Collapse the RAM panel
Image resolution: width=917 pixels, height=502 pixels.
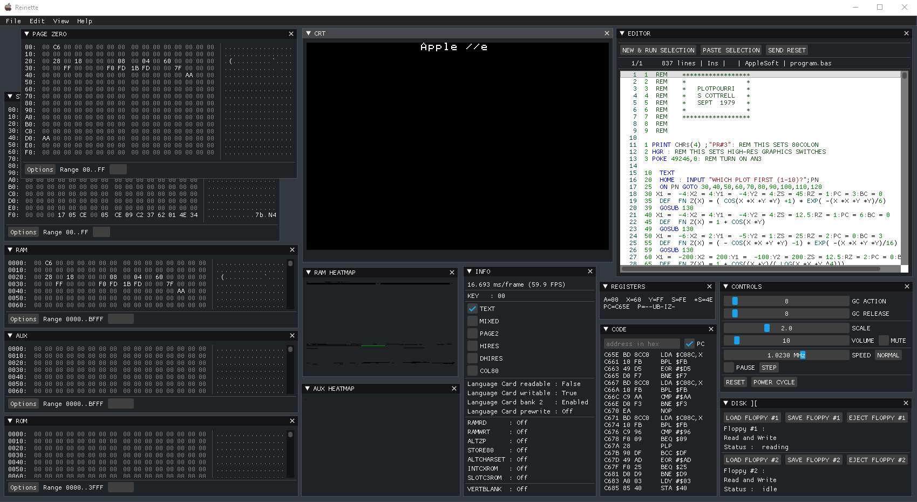coord(10,250)
